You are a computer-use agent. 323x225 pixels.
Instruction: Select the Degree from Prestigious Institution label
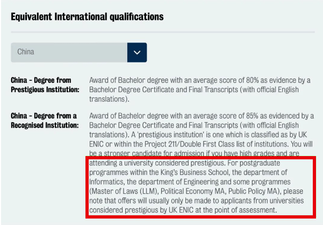(44, 85)
